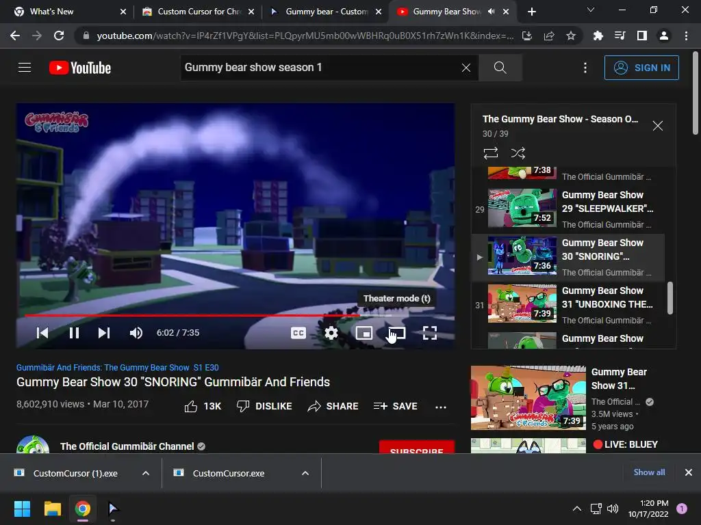Click Show all downloads
This screenshot has height=525, width=701.
click(x=649, y=472)
